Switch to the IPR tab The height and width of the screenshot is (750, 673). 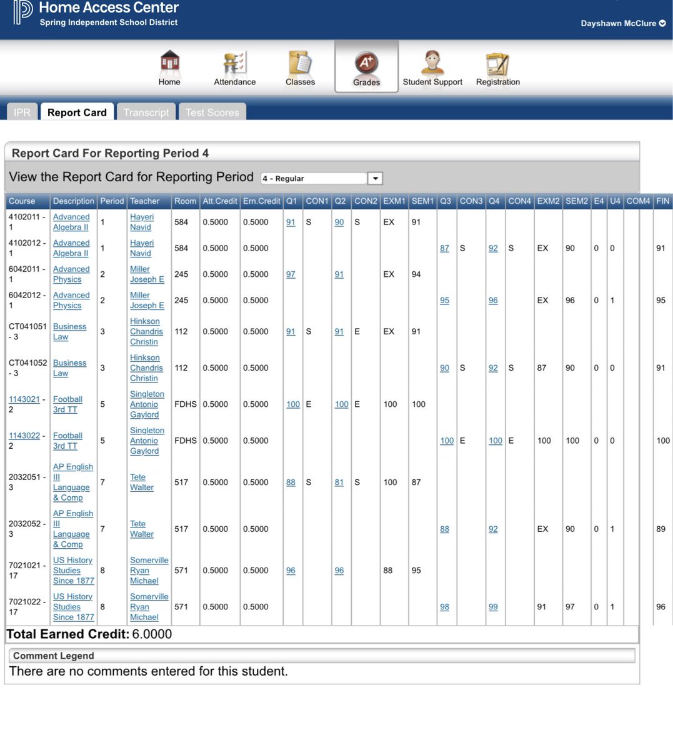point(22,112)
